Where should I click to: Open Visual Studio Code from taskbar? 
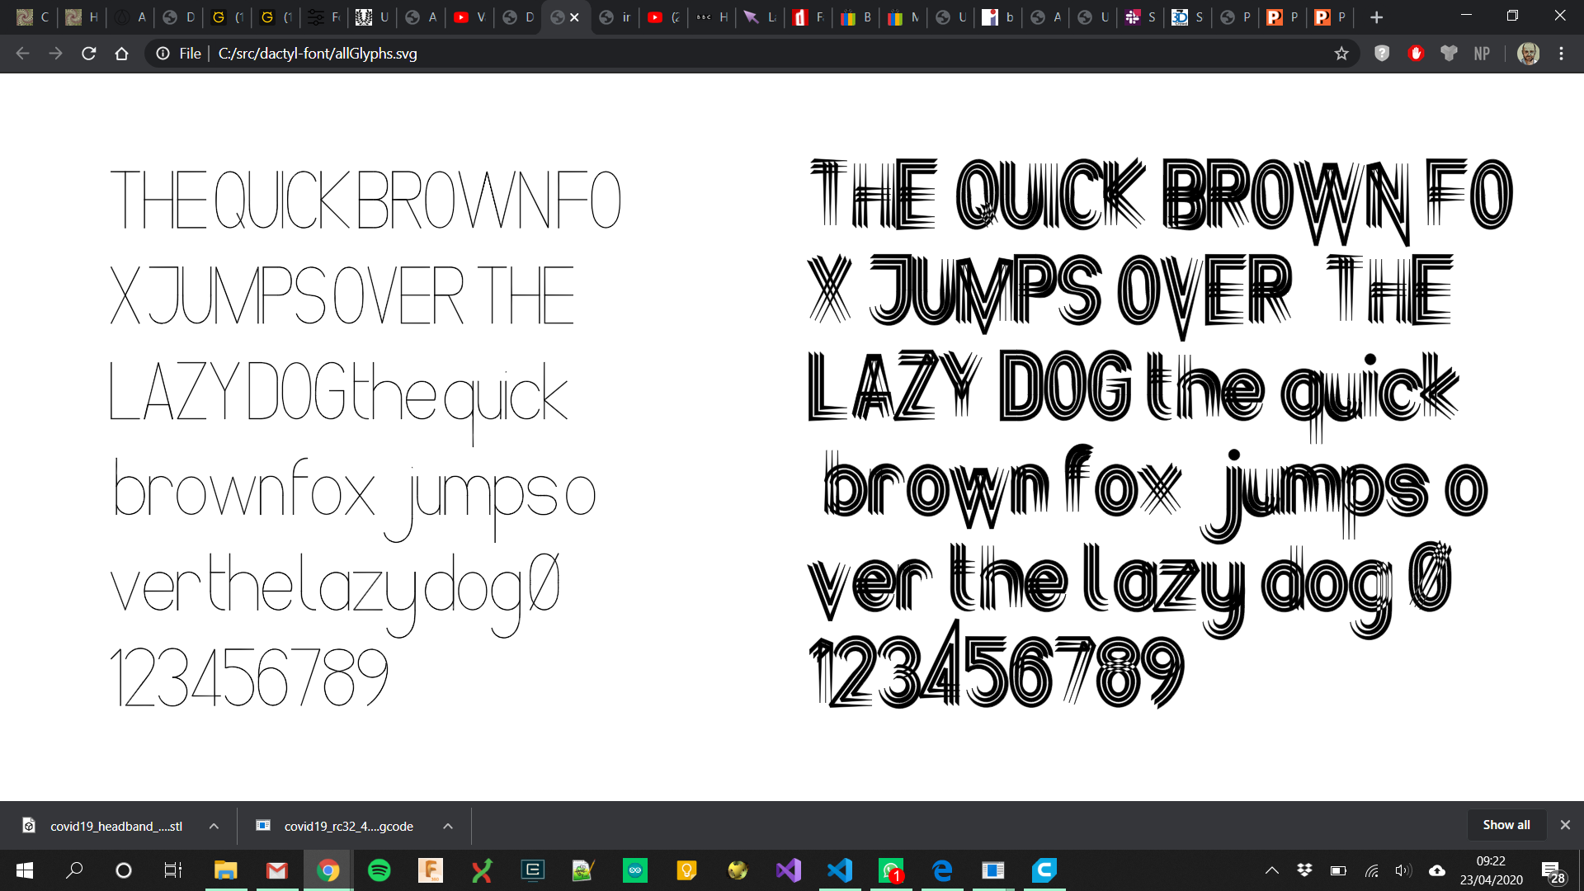840,870
